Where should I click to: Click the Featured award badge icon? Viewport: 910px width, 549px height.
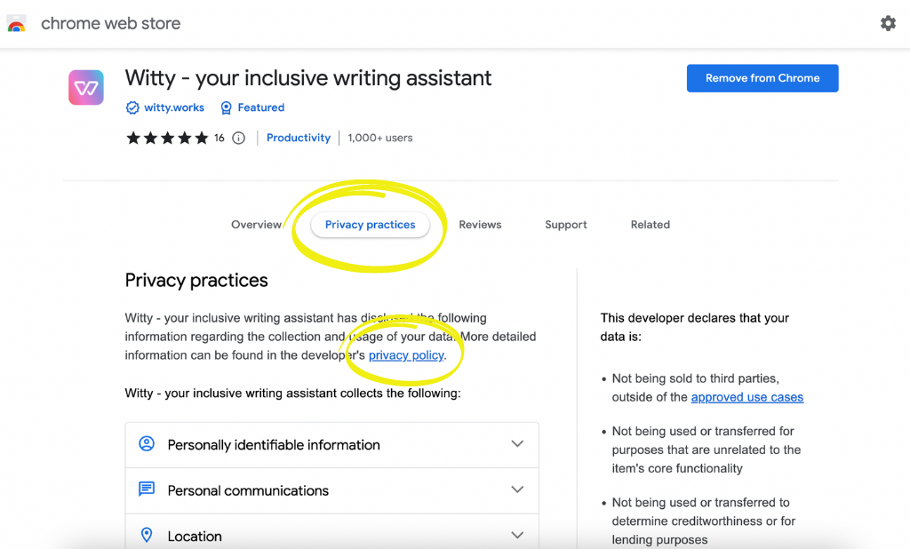pyautogui.click(x=226, y=107)
